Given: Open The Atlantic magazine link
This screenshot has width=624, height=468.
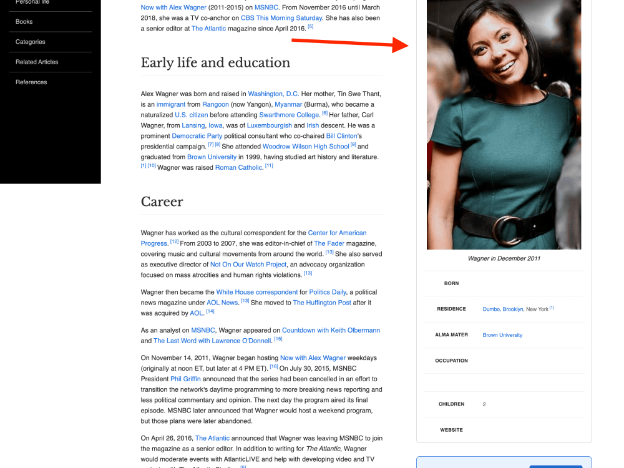Looking at the screenshot, I should [x=208, y=28].
